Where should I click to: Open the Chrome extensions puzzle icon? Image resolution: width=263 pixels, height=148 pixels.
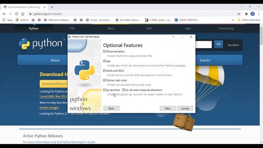(x=246, y=14)
